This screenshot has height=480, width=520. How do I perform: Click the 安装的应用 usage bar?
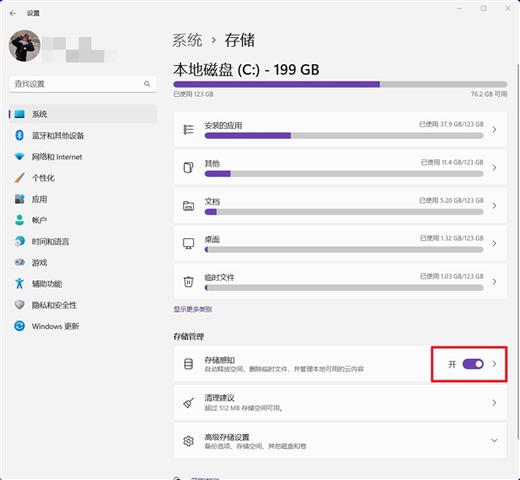(x=343, y=135)
